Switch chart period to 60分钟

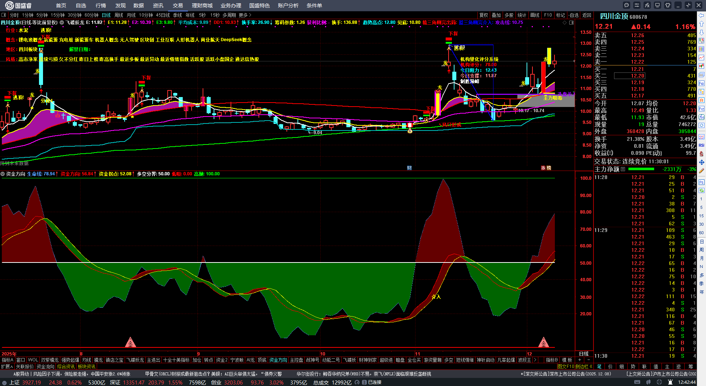pyautogui.click(x=92, y=15)
